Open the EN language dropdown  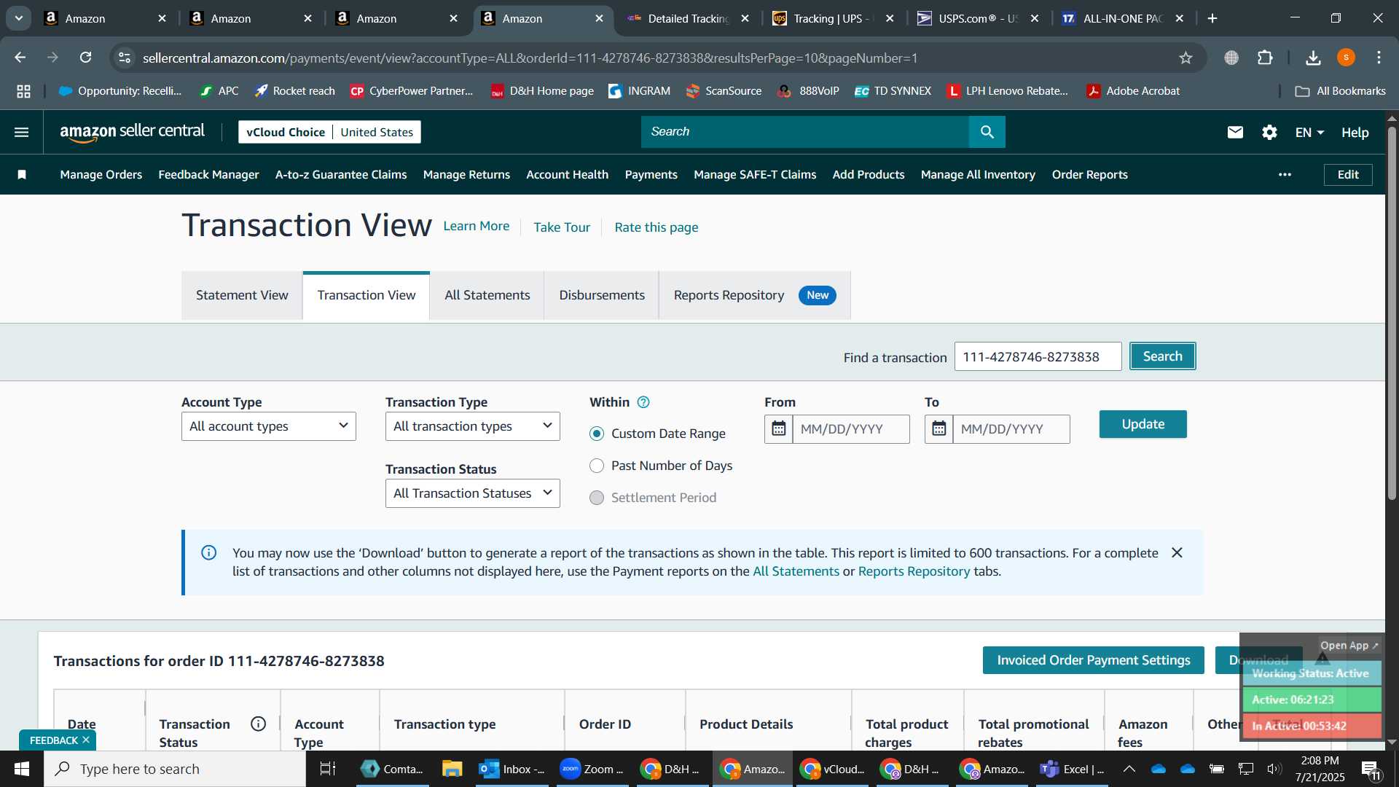click(x=1309, y=132)
